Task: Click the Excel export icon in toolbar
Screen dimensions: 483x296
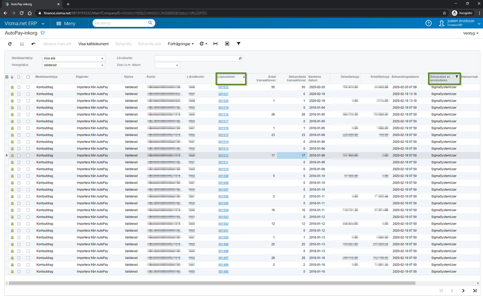Action: point(226,44)
